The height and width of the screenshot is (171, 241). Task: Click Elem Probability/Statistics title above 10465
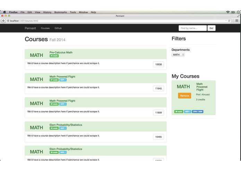[66, 125]
